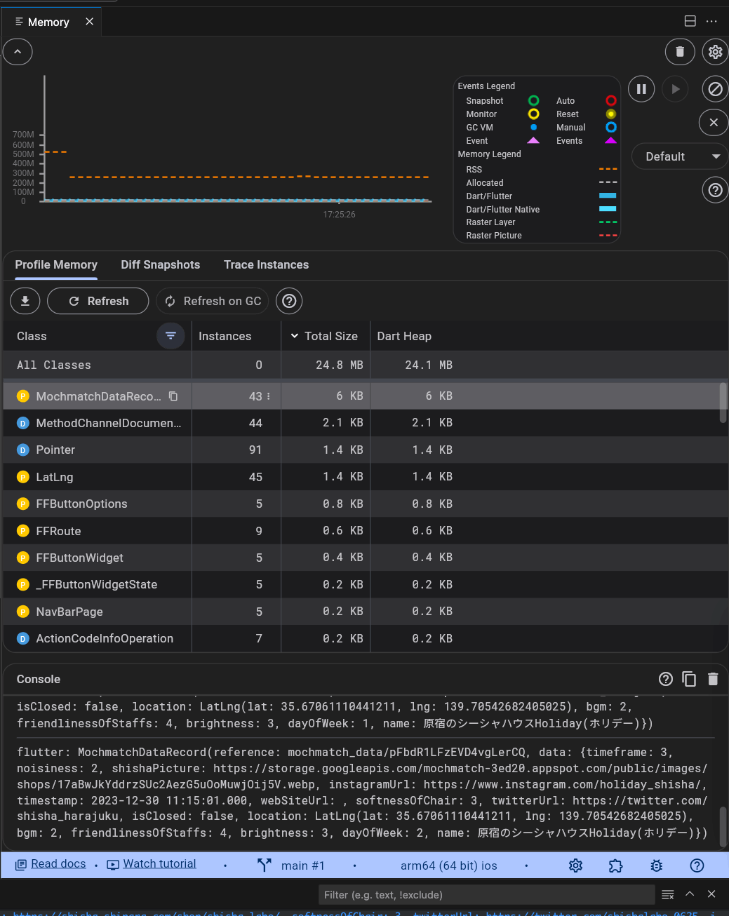729x916 pixels.
Task: Open DevTools settings gear in status bar
Action: [576, 866]
